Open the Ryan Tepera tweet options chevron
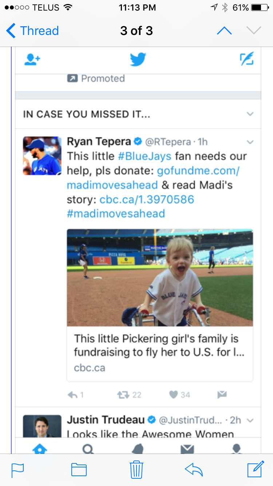 [x=250, y=142]
